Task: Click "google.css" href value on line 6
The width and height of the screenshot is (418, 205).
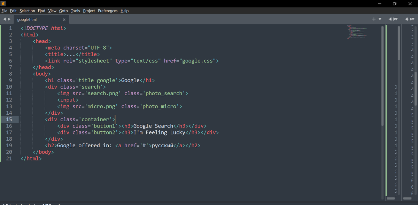Action: (x=198, y=61)
